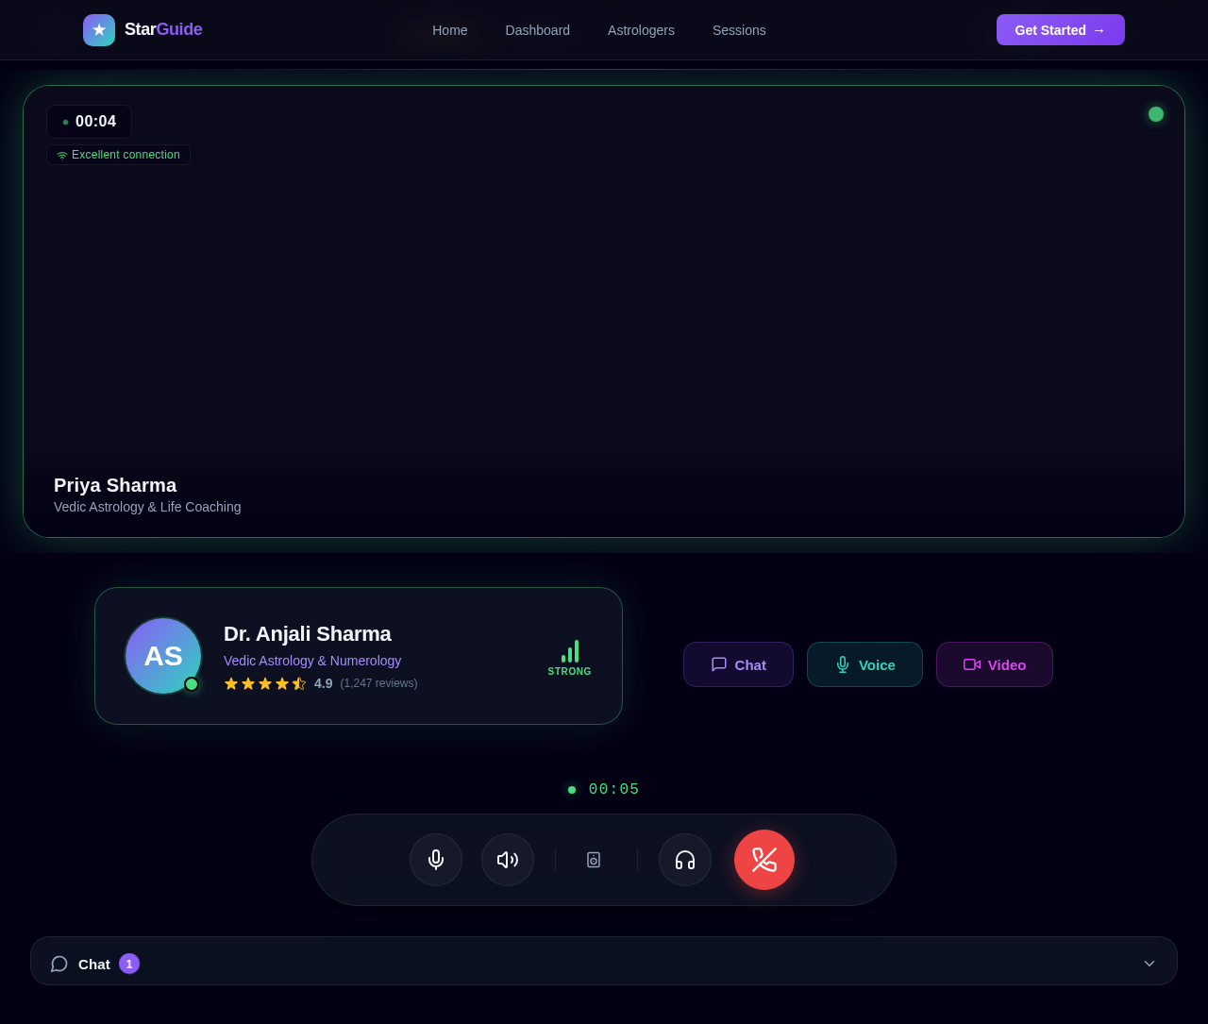
Task: Click the AS avatar of Dr. Anjali Sharma
Action: [163, 656]
